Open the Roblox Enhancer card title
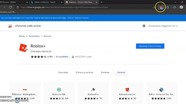Screen dimensions: 186x104 [x=127, y=94]
